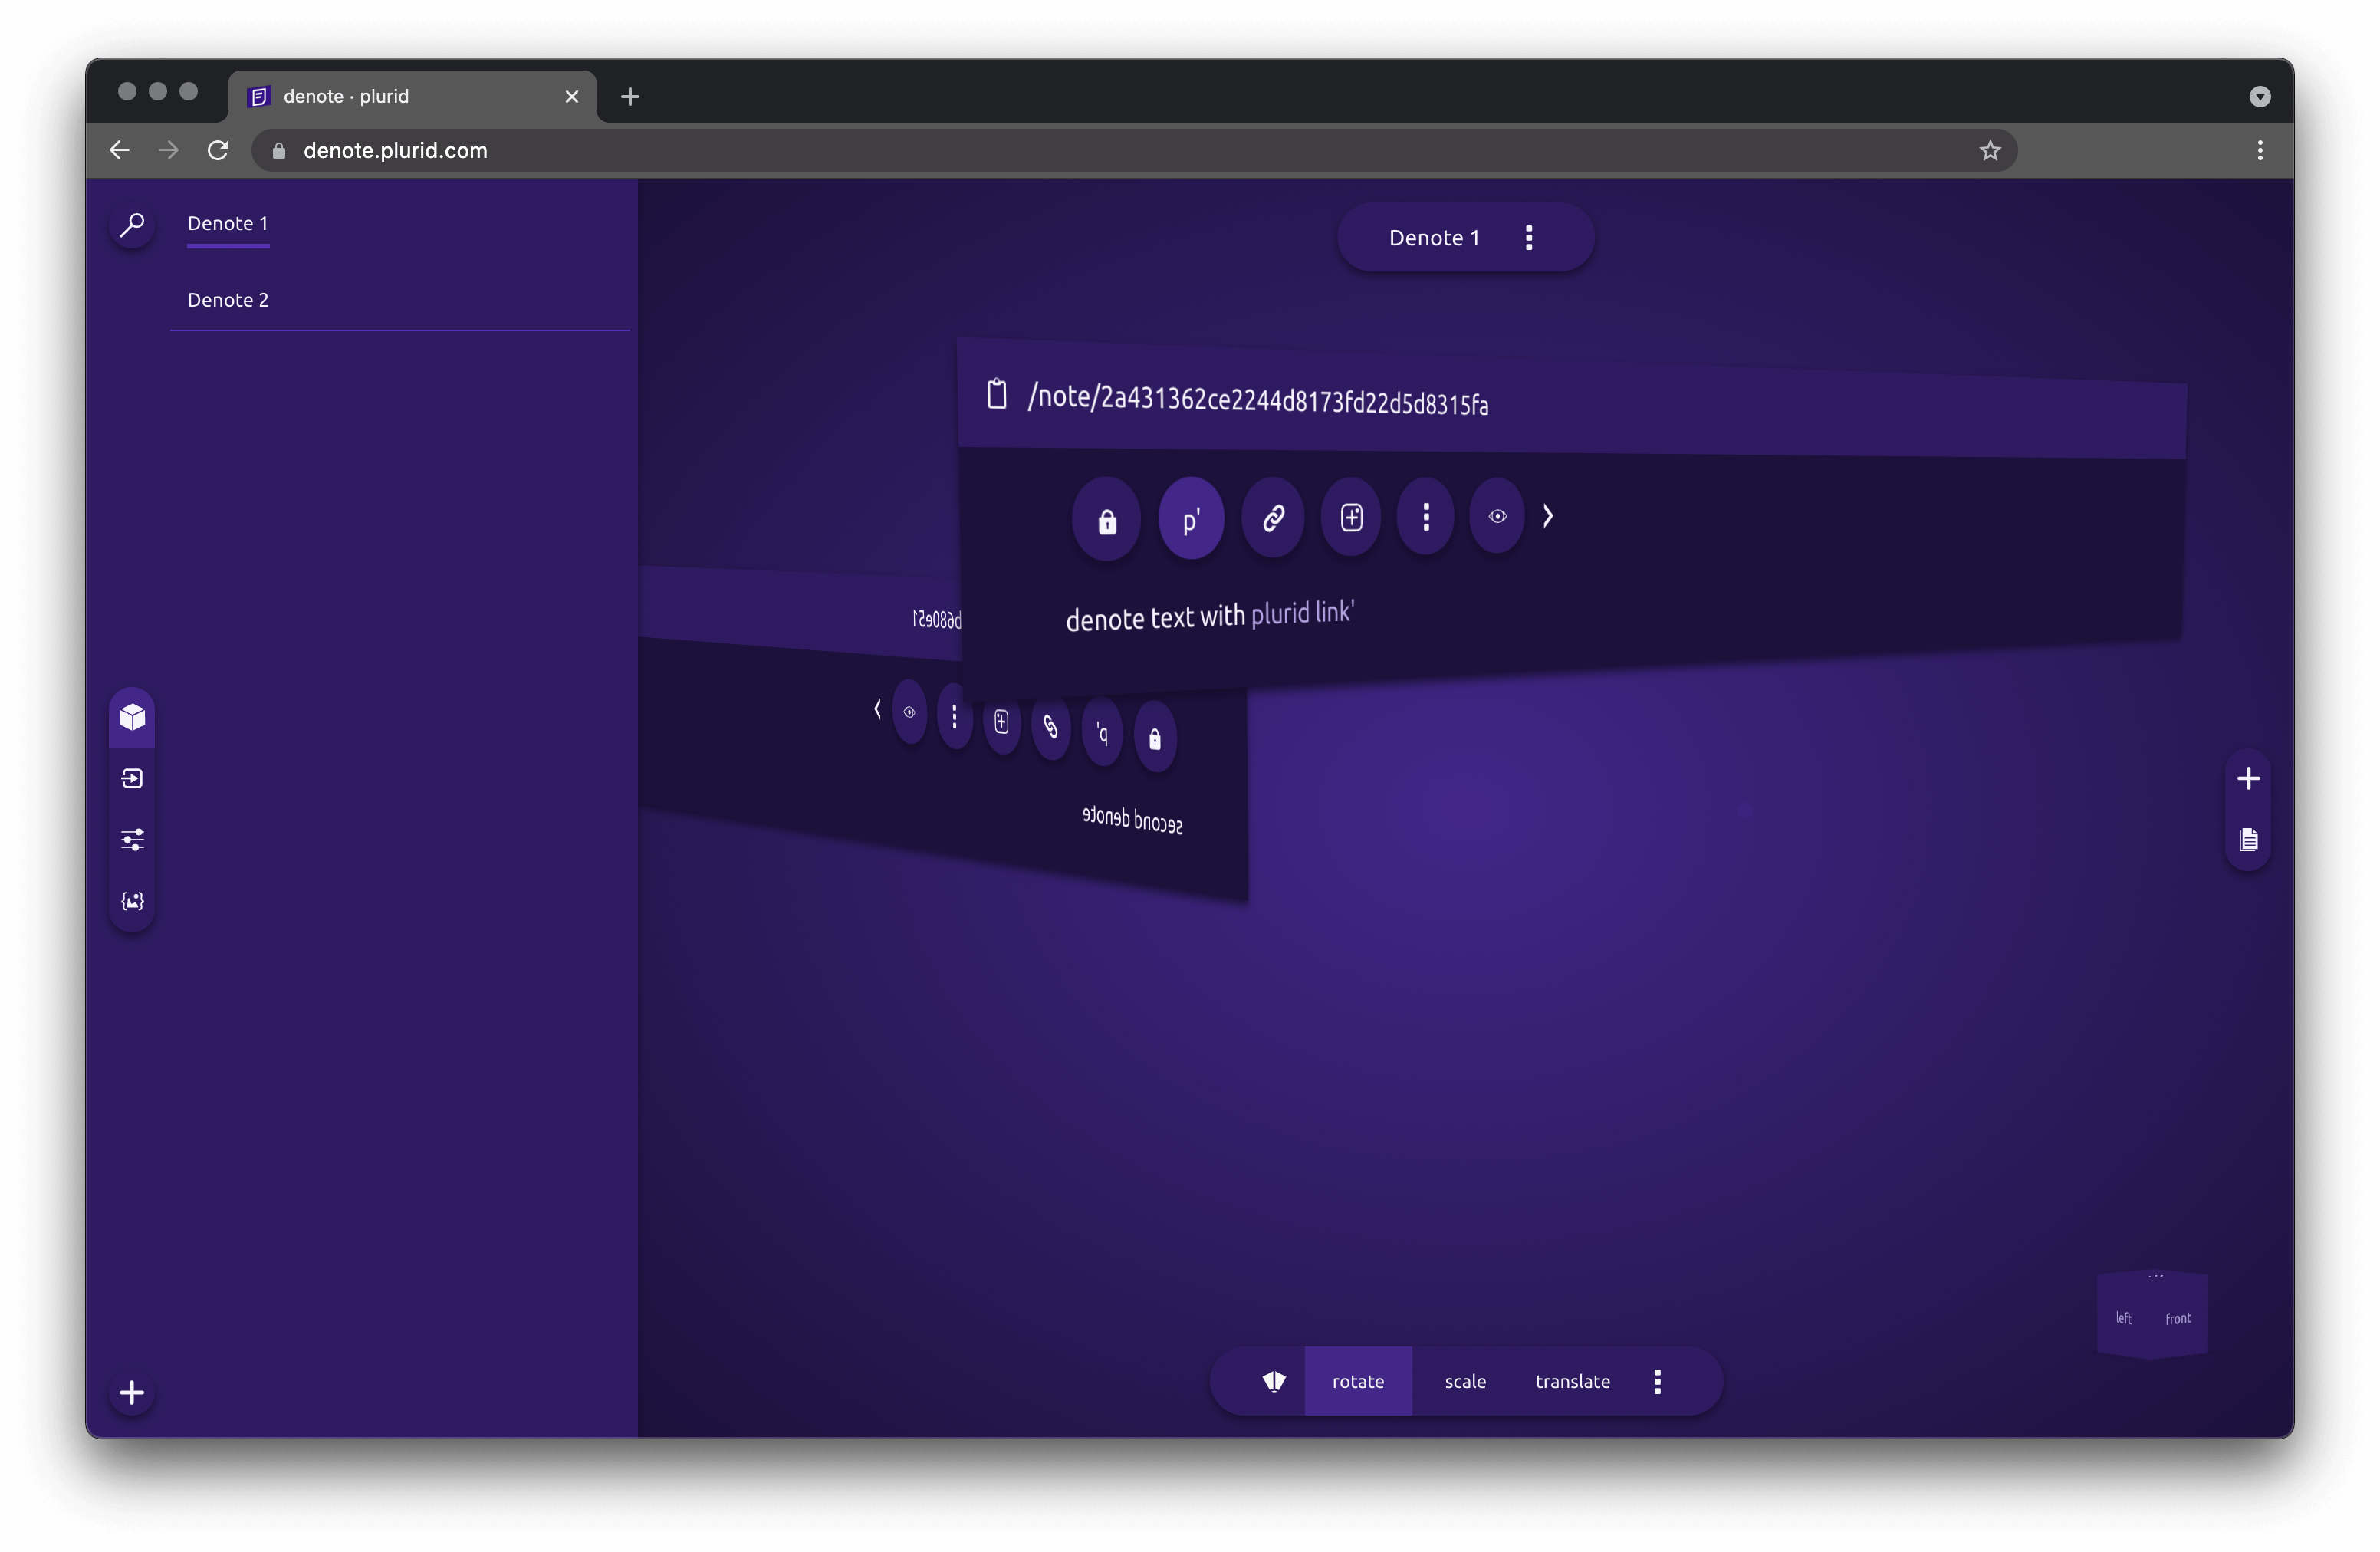Open the search icon in the sidebar

click(132, 225)
